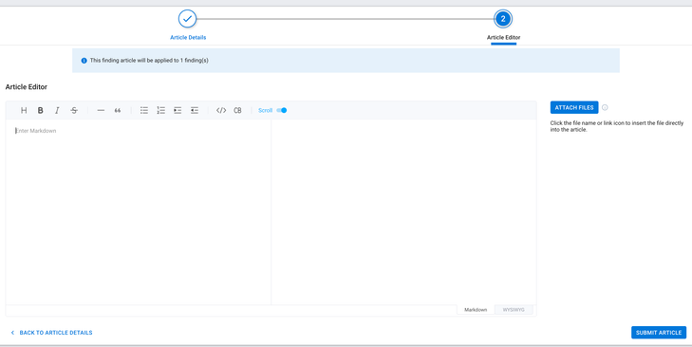
Task: Click the finding article banner message
Action: (x=149, y=61)
